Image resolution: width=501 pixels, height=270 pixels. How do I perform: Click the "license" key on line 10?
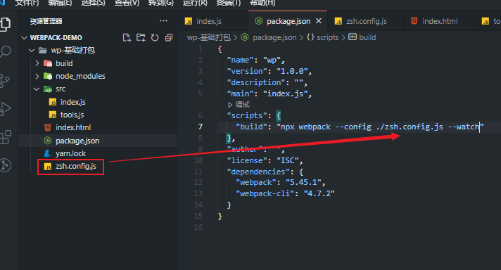point(247,160)
